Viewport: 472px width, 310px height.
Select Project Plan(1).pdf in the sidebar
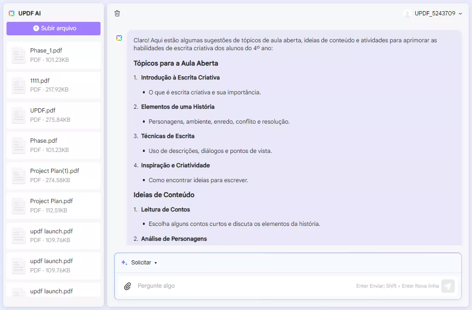click(x=53, y=175)
